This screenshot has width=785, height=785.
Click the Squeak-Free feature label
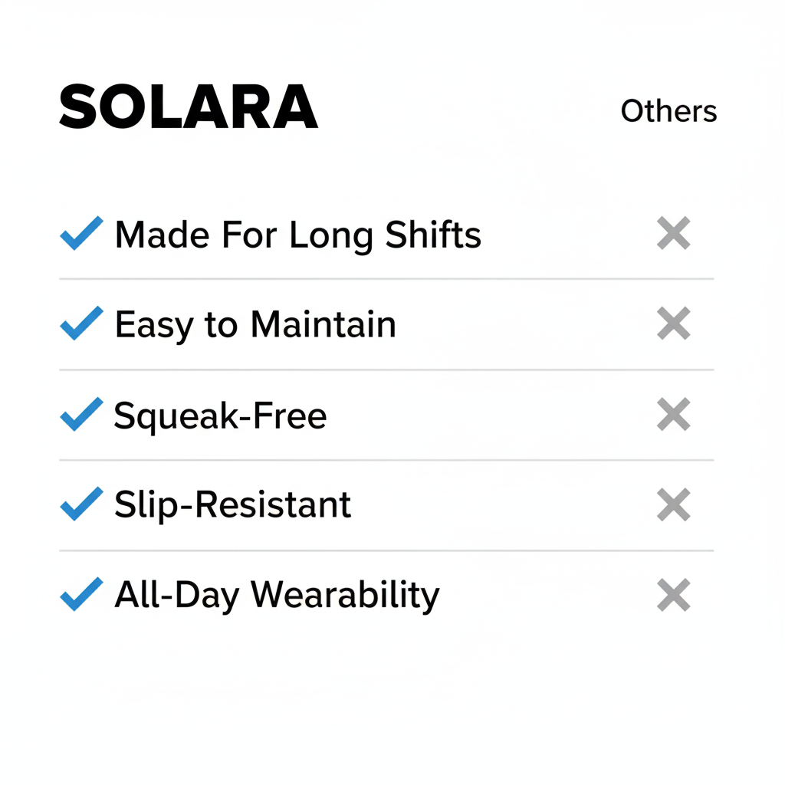[220, 416]
